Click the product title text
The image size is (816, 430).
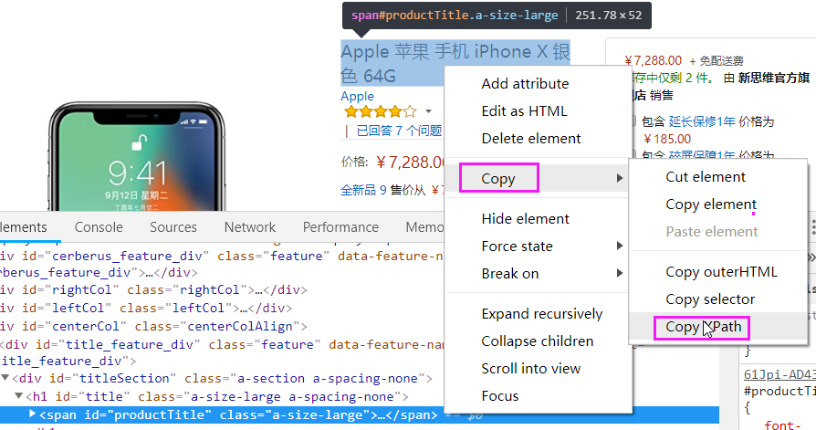click(455, 63)
